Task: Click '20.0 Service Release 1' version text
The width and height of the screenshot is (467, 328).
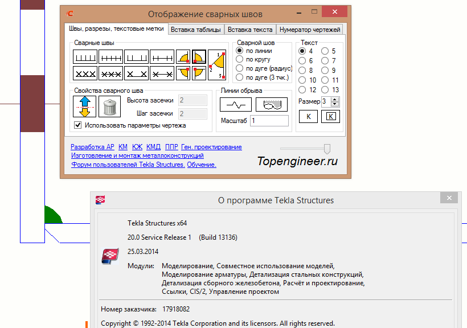Action: 159,237
